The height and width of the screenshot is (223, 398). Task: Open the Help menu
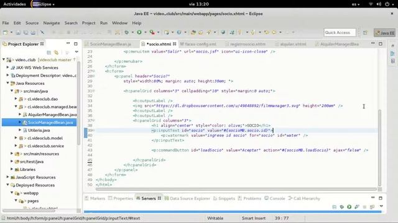click(137, 23)
